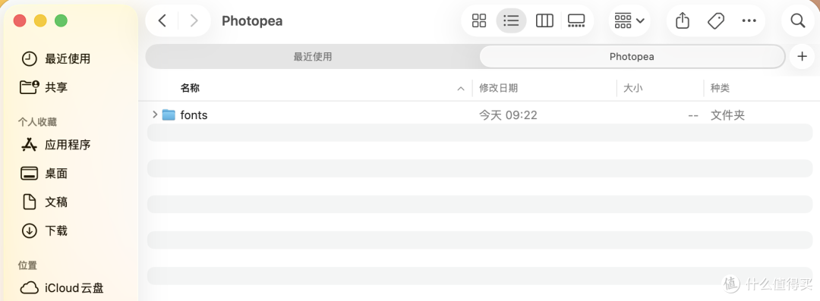
Task: Select the Photopea tab
Action: (x=632, y=56)
